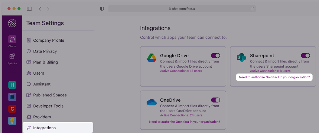
Task: Click the Integrations page heading
Action: click(x=155, y=28)
